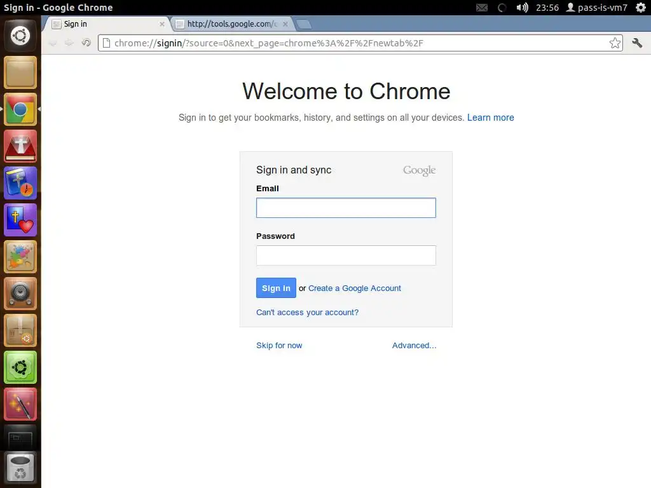Open Can't access your account link
Viewport: 651px width, 488px height.
(307, 312)
